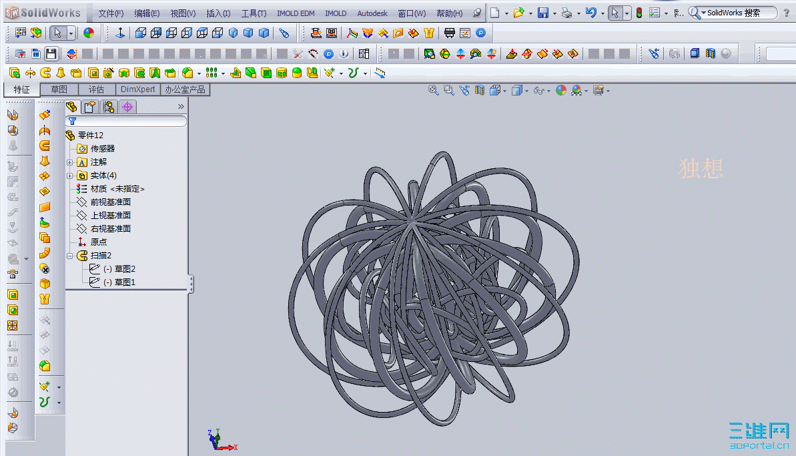Expand the 实体(4) solid bodies folder
796x456 pixels.
69,175
